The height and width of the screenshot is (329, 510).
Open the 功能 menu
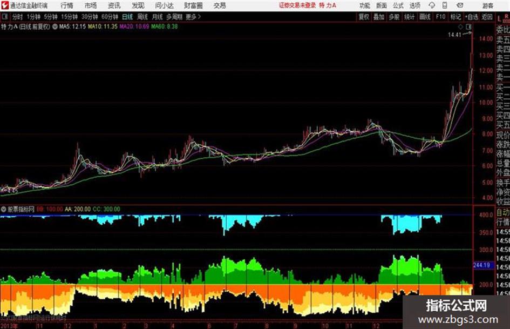tap(365, 5)
